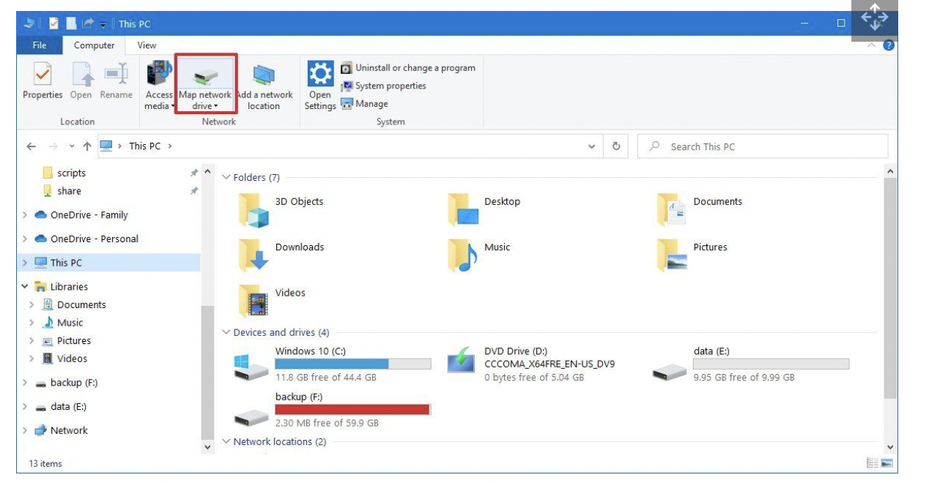Open the recent locations dropdown
The height and width of the screenshot is (483, 929).
point(71,146)
